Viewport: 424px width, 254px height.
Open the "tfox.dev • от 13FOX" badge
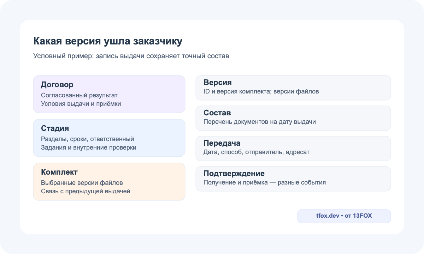click(x=344, y=216)
